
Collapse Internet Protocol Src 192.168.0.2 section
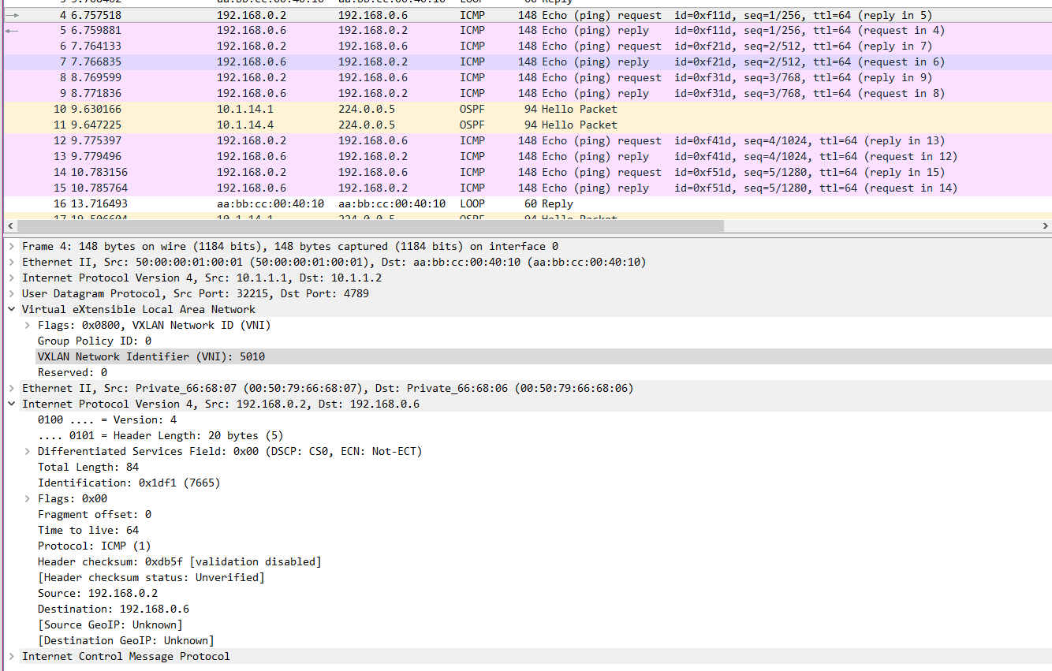point(11,404)
